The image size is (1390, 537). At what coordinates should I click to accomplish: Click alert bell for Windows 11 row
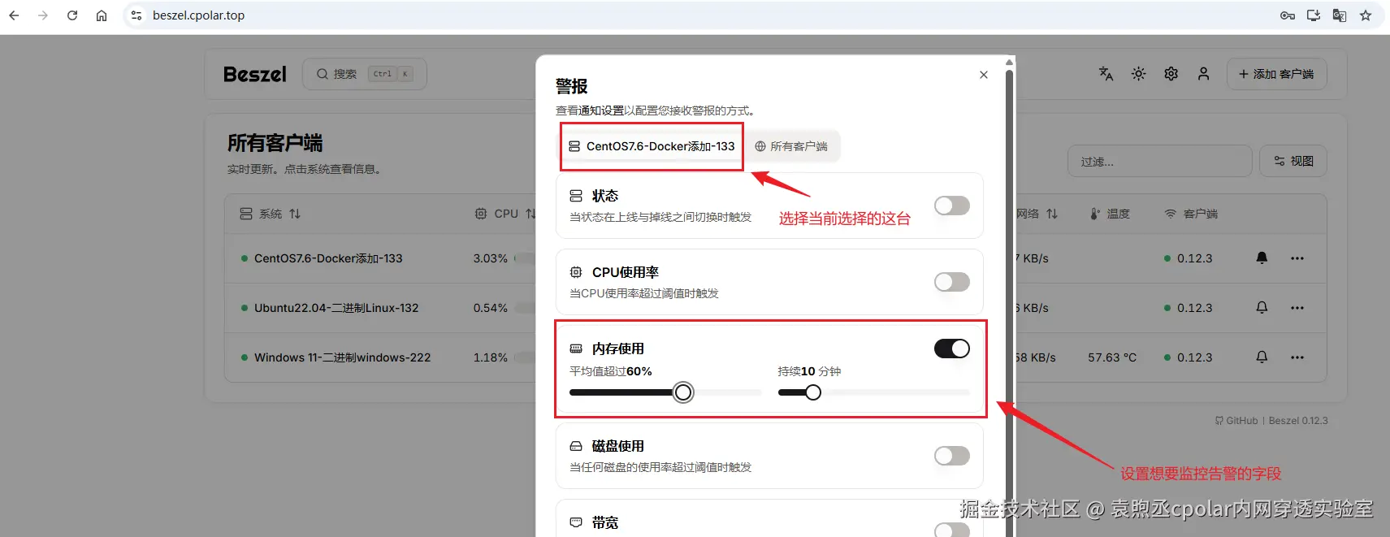(x=1262, y=357)
